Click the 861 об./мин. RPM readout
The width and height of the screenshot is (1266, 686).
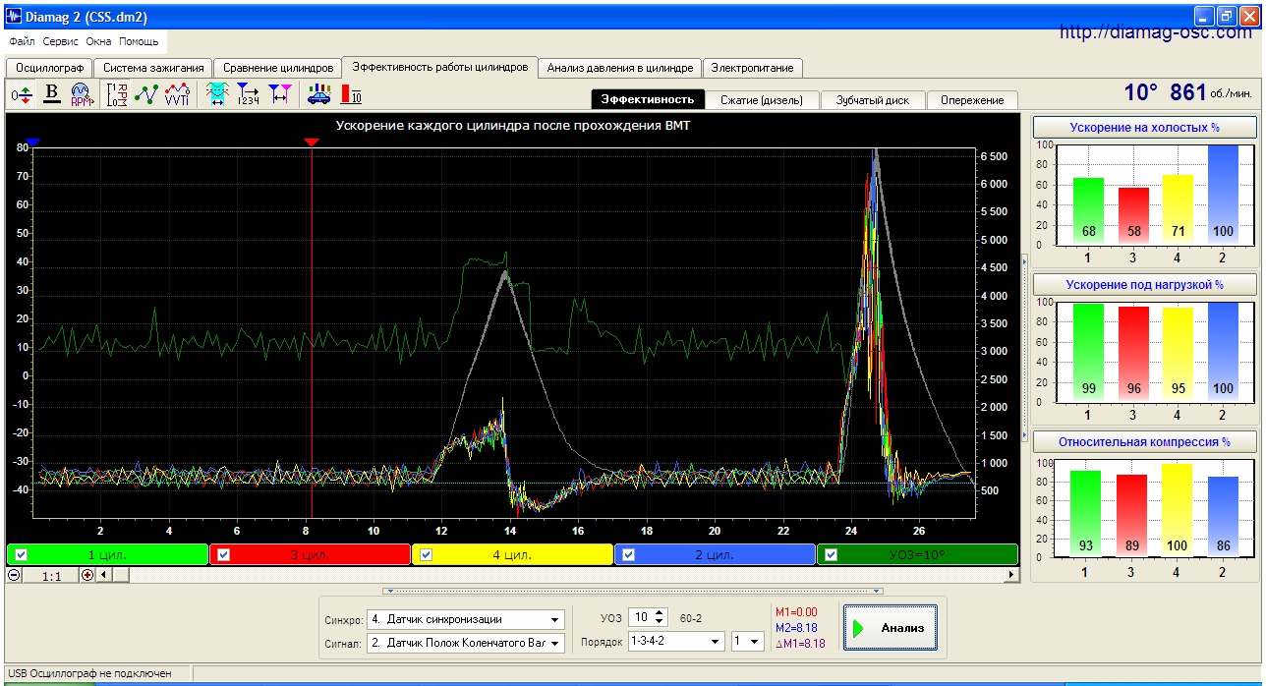tap(1211, 92)
